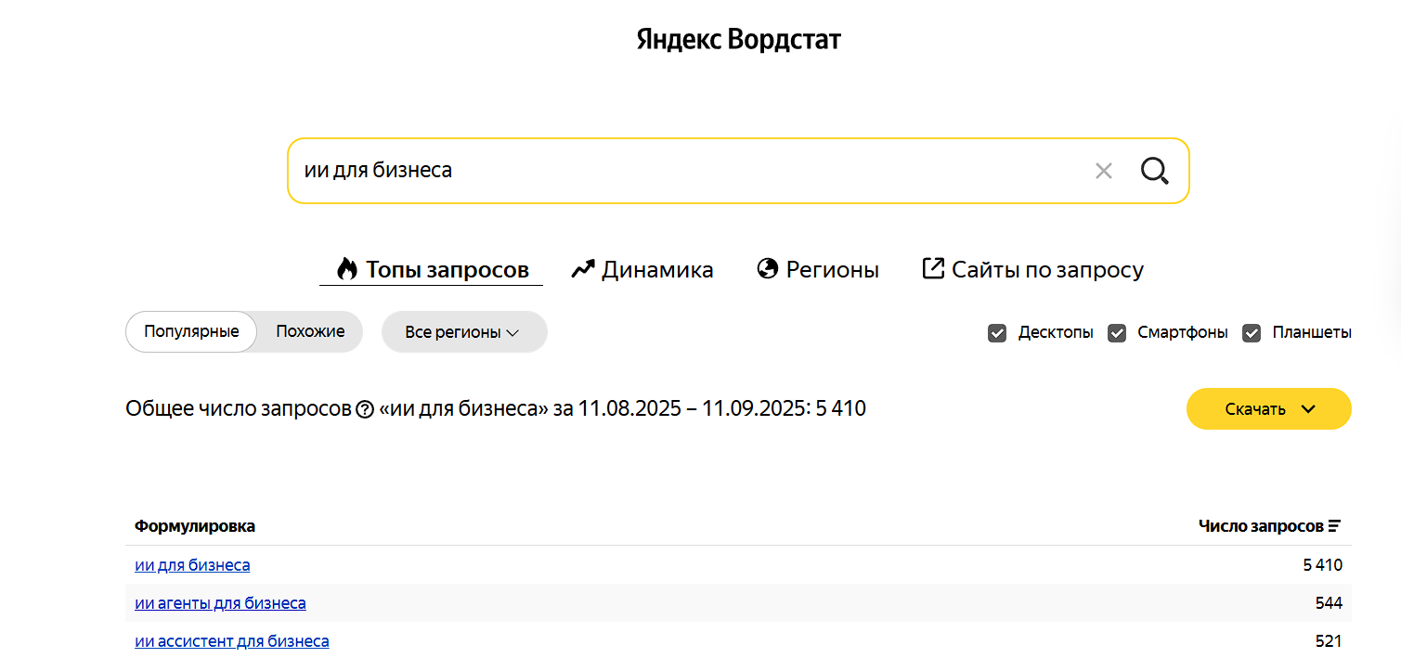Click the sort icon beside Число запросов

coord(1334,526)
